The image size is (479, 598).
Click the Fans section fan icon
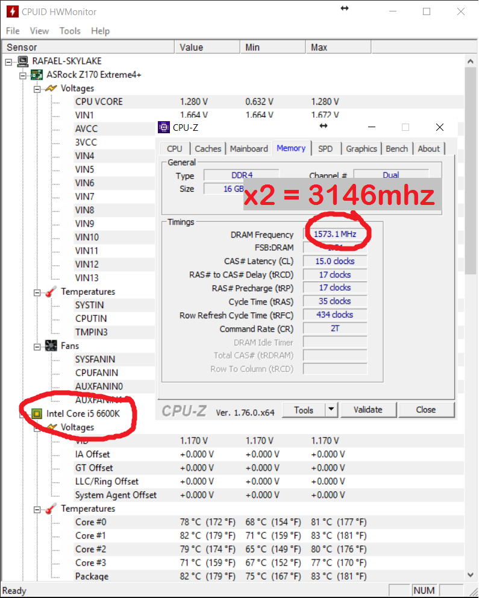click(51, 346)
